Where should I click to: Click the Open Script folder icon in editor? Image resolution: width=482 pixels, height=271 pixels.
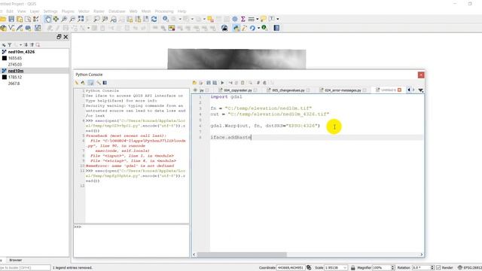pyautogui.click(x=194, y=83)
